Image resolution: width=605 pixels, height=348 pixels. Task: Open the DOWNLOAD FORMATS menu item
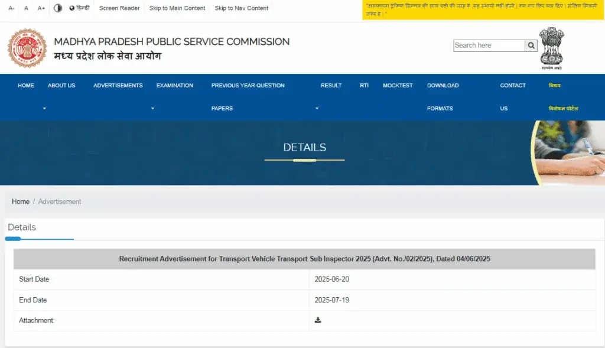pyautogui.click(x=443, y=96)
